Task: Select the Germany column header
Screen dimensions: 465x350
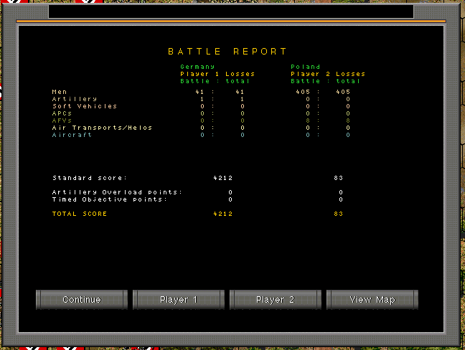Action: [x=197, y=67]
